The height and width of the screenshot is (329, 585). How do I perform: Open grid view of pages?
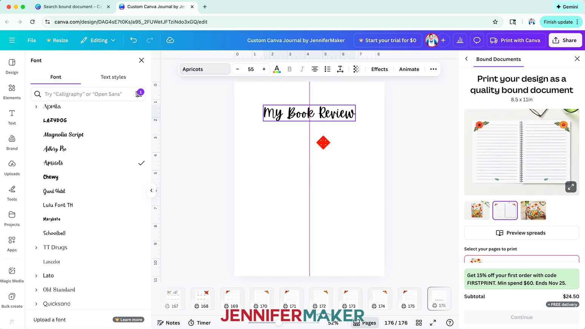(x=419, y=323)
